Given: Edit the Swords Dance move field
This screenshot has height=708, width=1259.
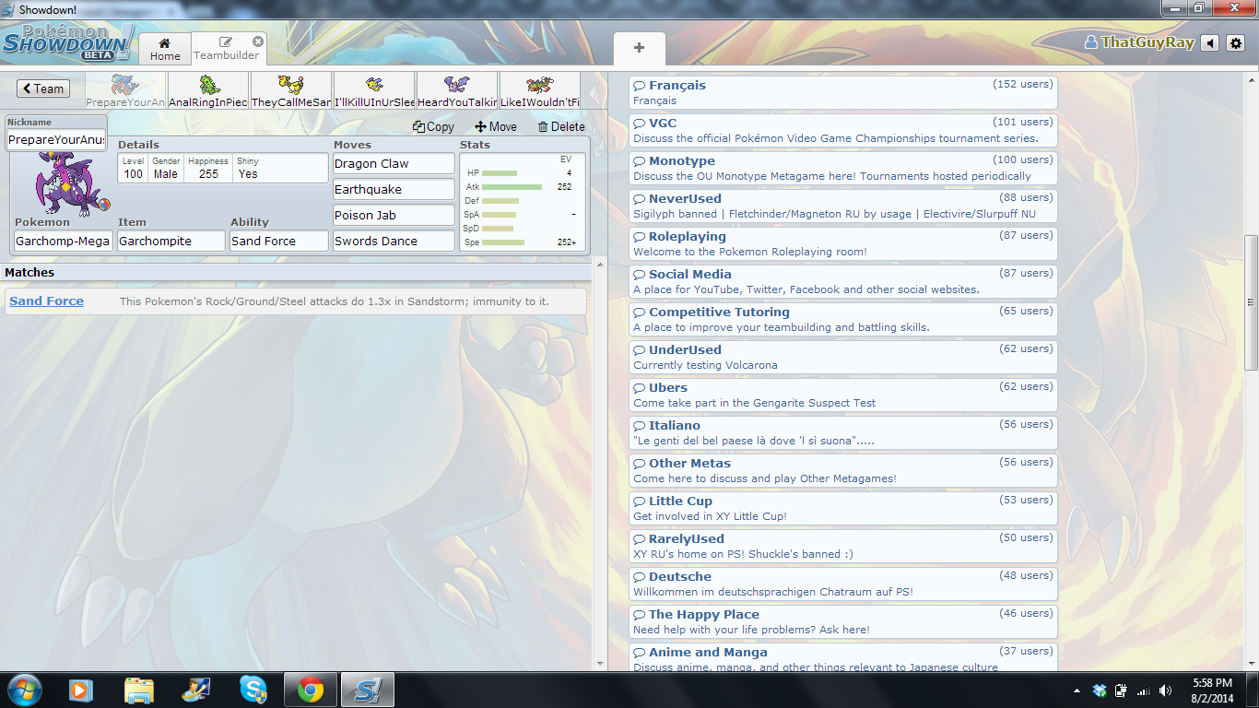Looking at the screenshot, I should pyautogui.click(x=394, y=241).
